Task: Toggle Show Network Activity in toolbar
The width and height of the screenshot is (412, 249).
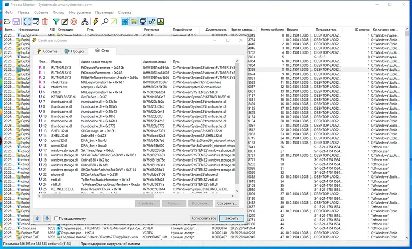Action: pos(143,22)
